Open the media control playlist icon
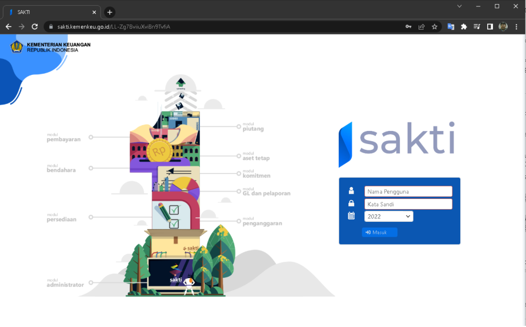 point(477,27)
